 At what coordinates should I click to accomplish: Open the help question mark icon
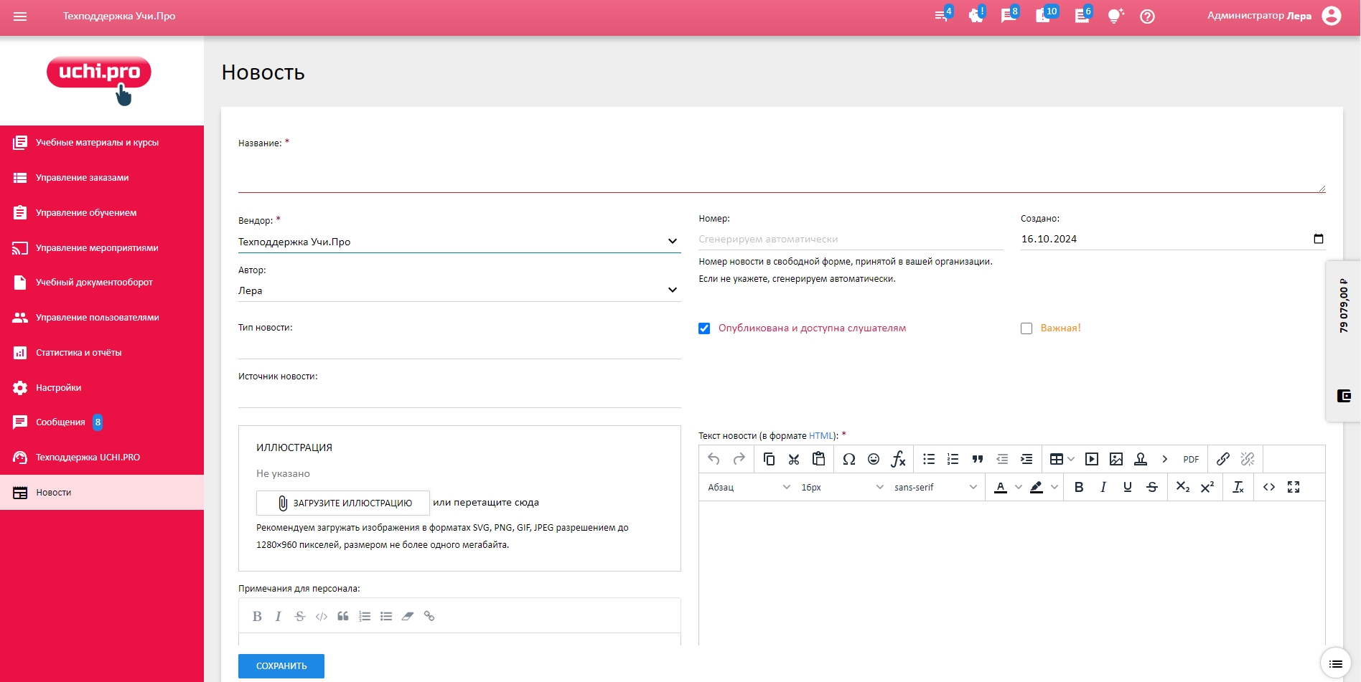[1147, 16]
